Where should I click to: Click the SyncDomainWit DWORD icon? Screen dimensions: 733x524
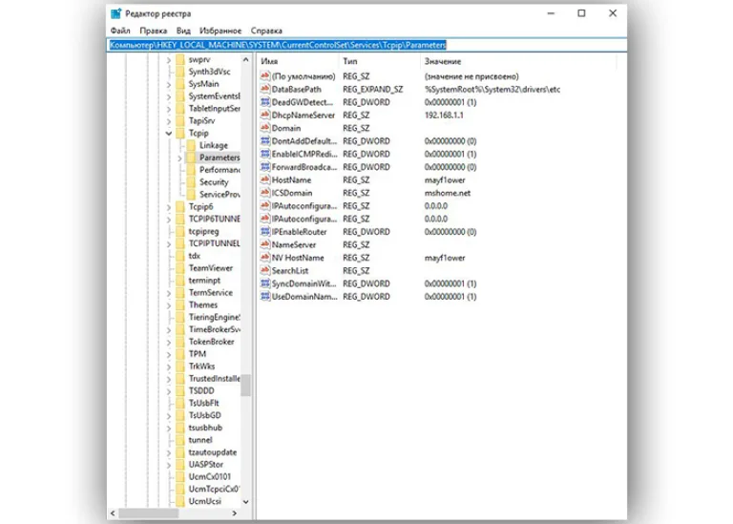[x=265, y=283]
